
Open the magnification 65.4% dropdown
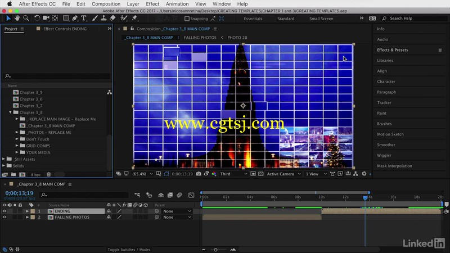pos(142,174)
